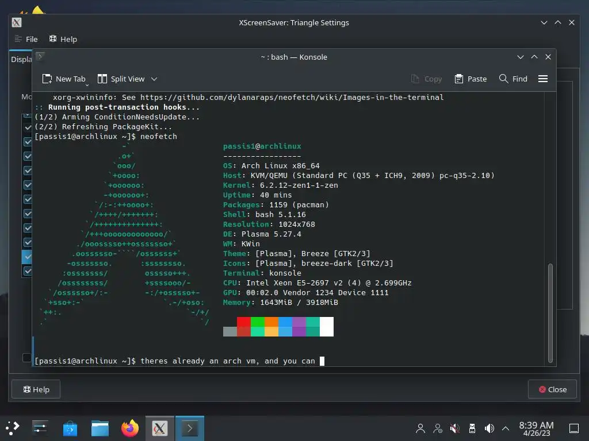Switch to XScreenSaver task in taskbar
Image resolution: width=589 pixels, height=441 pixels.
click(x=160, y=428)
